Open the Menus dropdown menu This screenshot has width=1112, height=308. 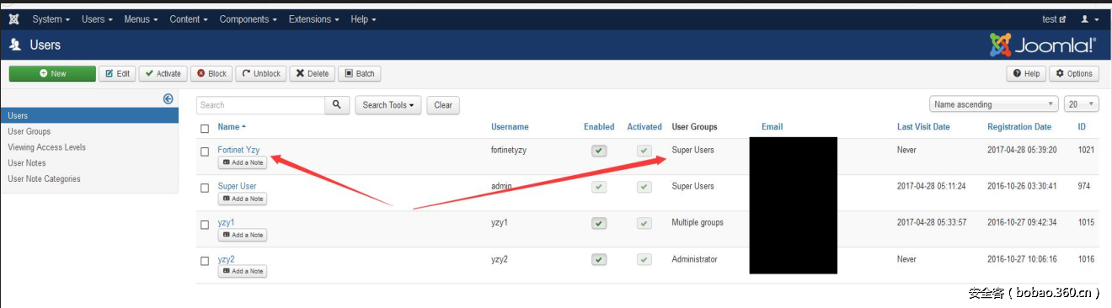click(141, 19)
